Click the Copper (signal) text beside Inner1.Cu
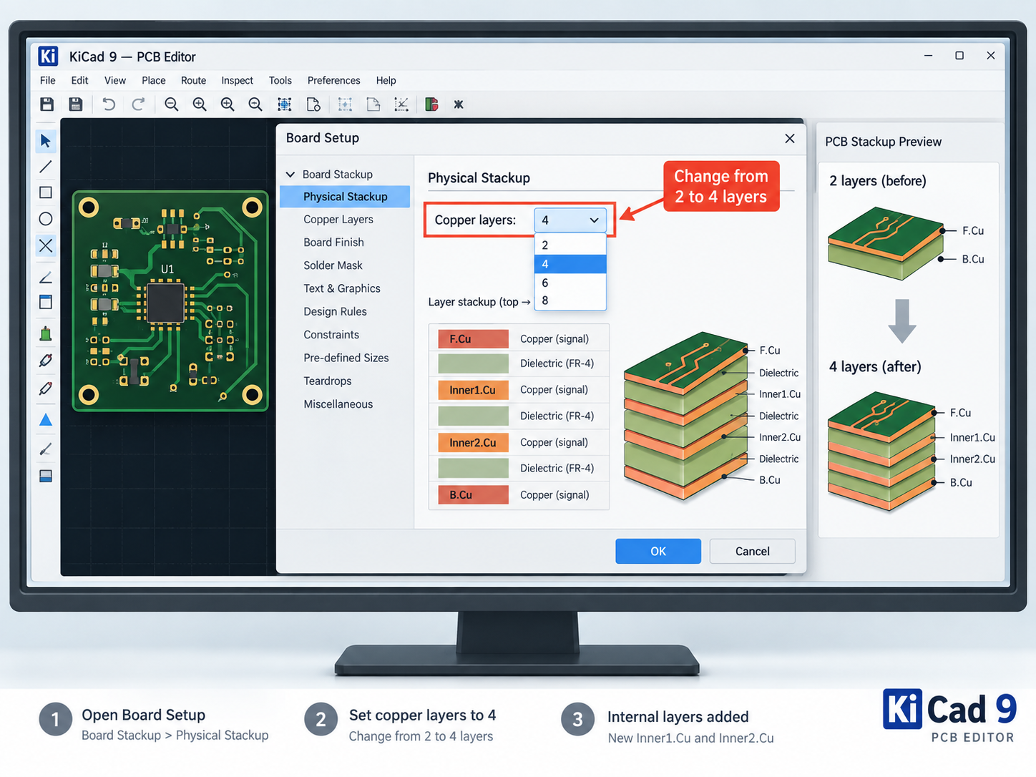The image size is (1036, 777). 554,390
